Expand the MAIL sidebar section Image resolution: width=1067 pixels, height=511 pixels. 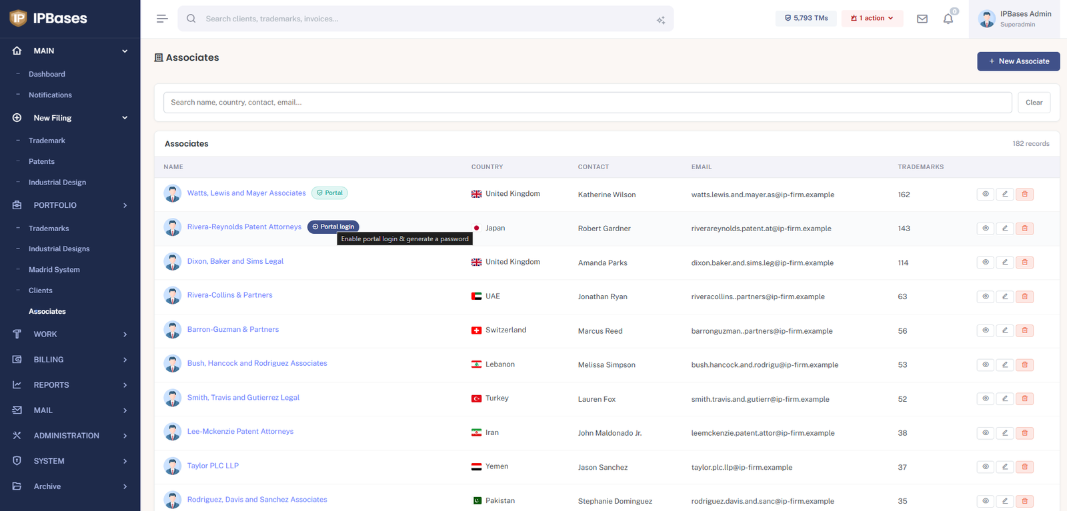coord(70,410)
